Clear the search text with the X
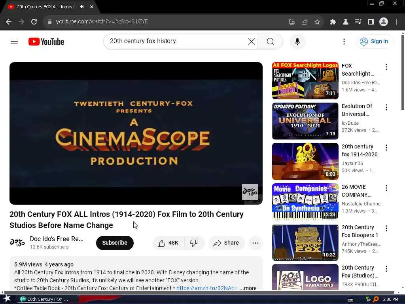The height and width of the screenshot is (304, 405). (x=251, y=41)
